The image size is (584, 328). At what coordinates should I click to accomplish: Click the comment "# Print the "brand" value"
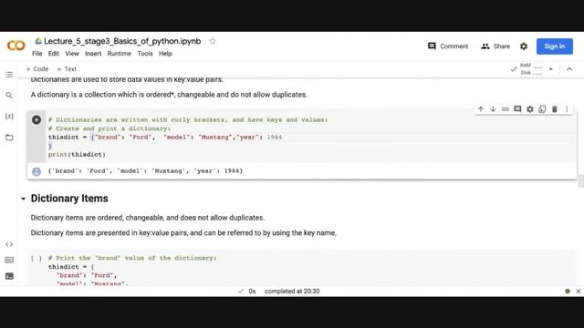tap(132, 258)
